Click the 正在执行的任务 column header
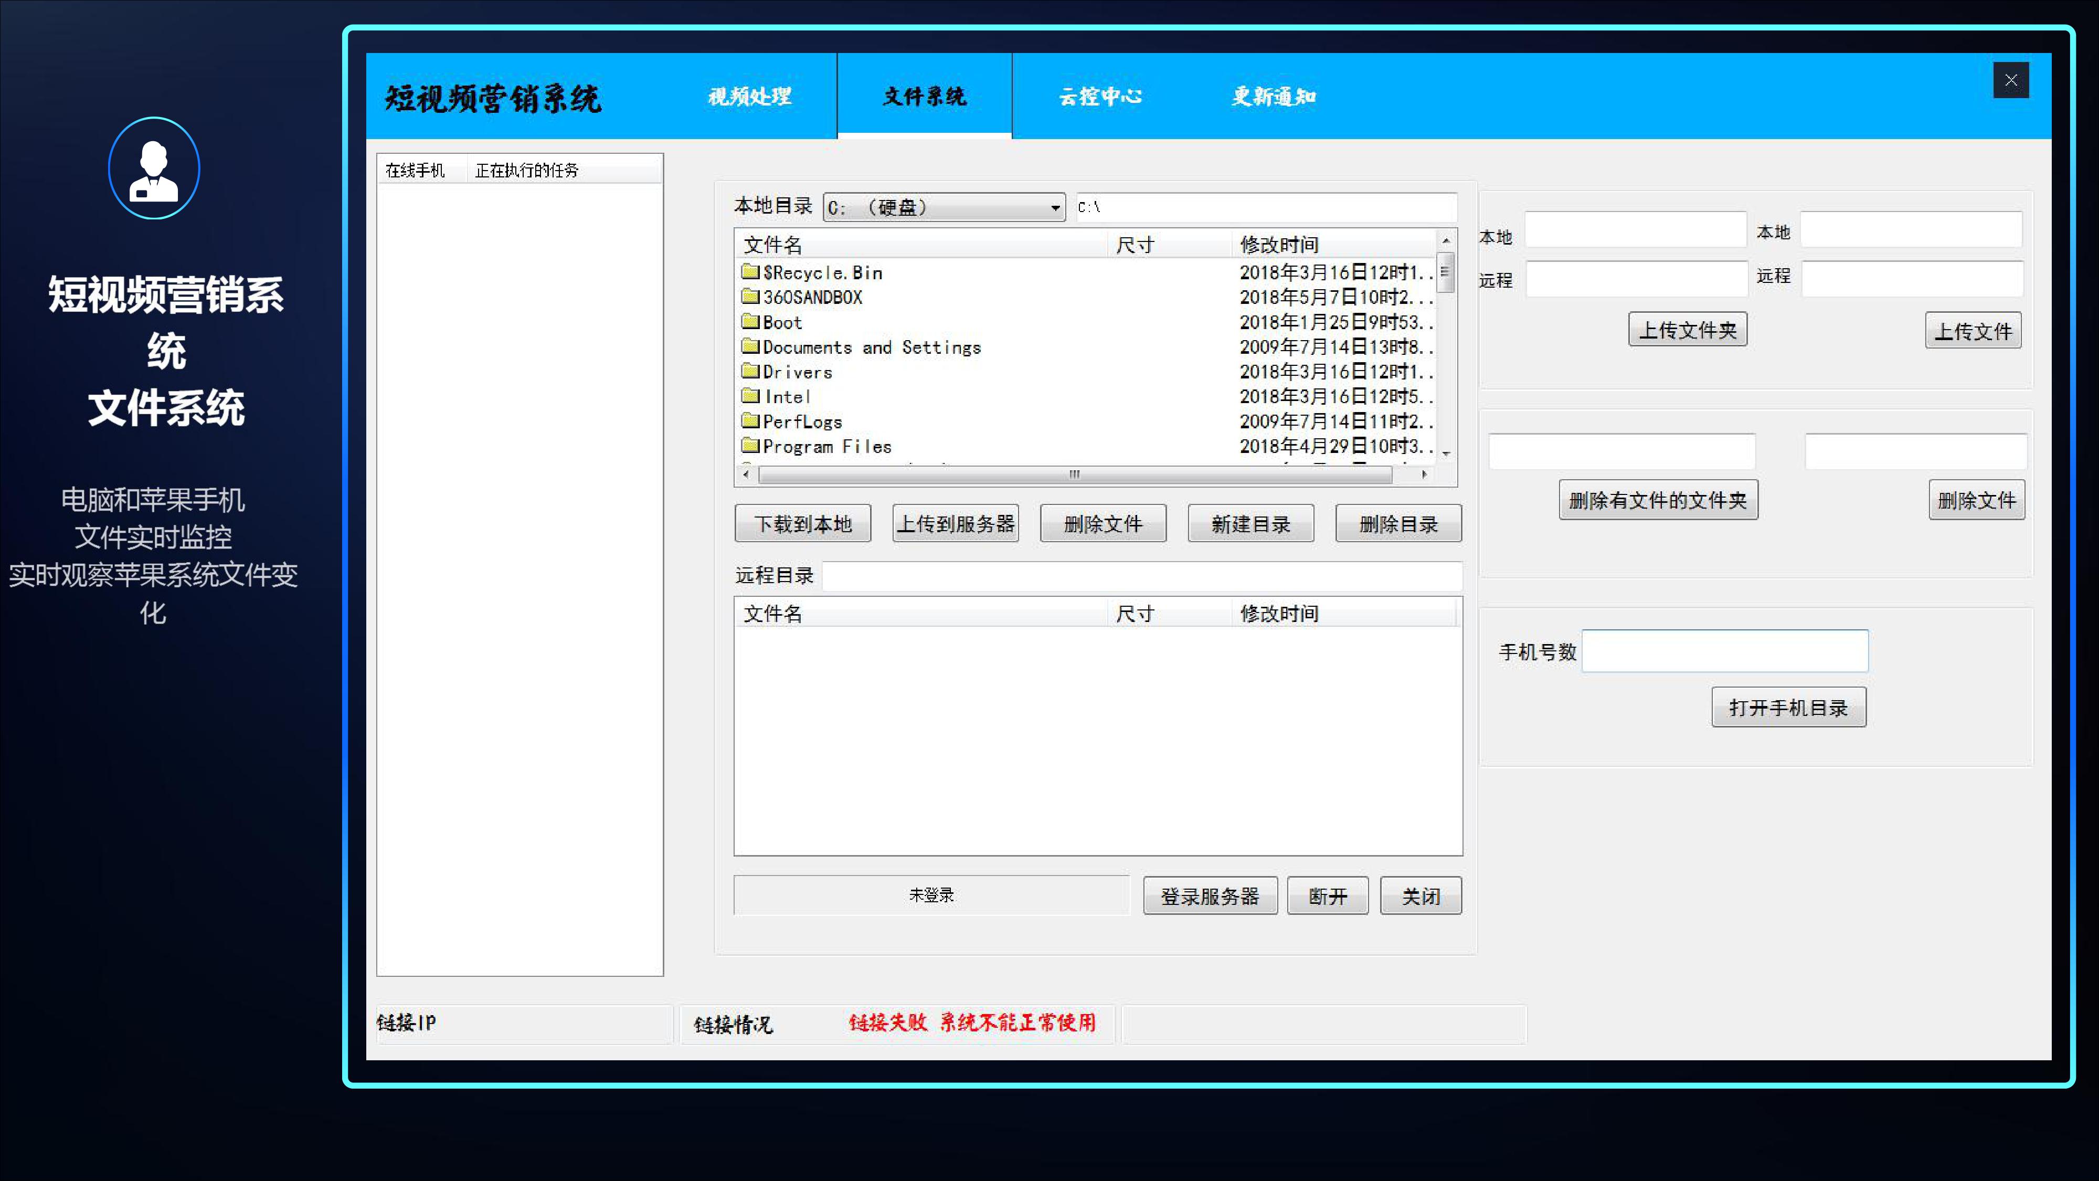The height and width of the screenshot is (1181, 2099). click(564, 170)
